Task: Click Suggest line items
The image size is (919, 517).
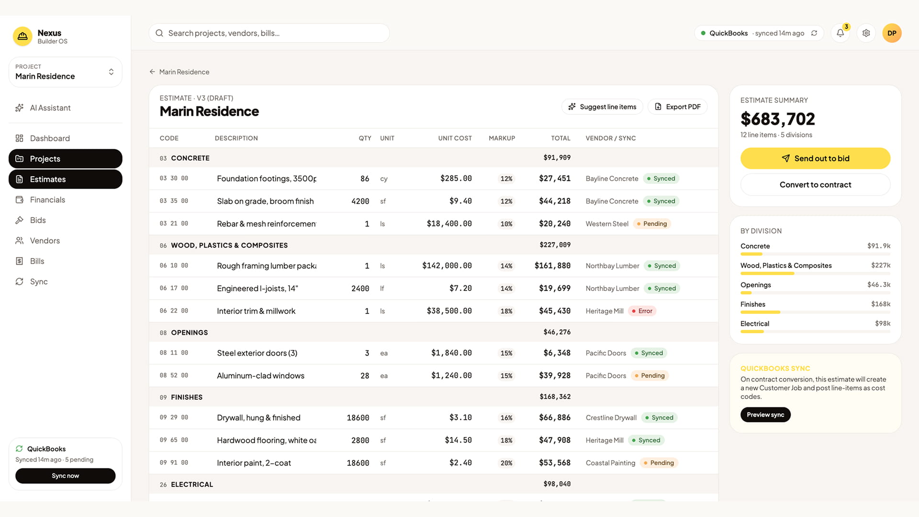Action: click(602, 107)
